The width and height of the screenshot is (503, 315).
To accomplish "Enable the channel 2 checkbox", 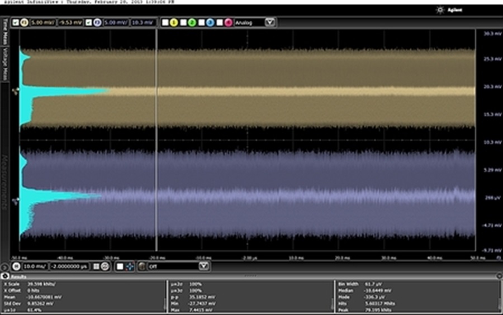I will [183, 23].
